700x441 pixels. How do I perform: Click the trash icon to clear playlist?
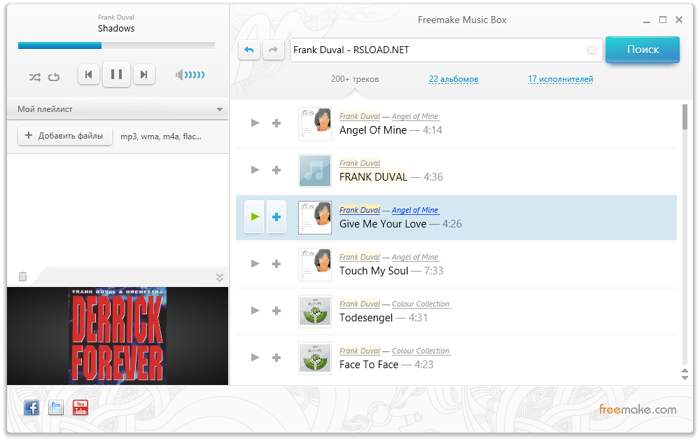[23, 277]
